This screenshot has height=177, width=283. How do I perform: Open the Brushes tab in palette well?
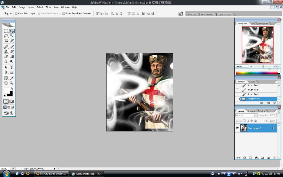[192, 14]
